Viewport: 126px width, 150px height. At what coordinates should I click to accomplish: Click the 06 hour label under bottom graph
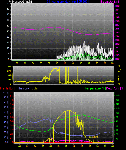click(43, 146)
